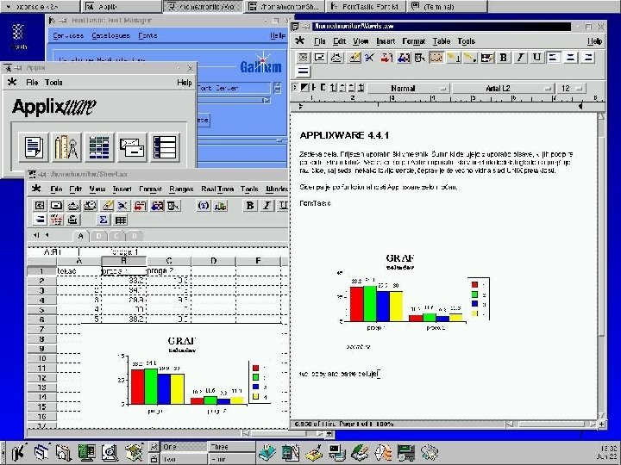Open the Catalogues menu in FontTastic

click(x=111, y=35)
